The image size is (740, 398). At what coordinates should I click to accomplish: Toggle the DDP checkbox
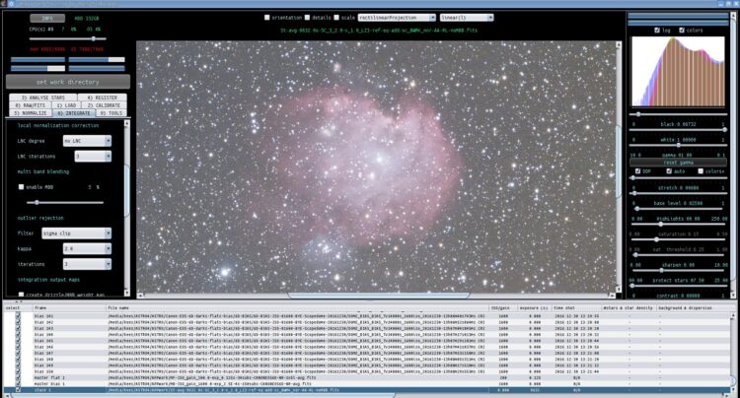pos(638,171)
